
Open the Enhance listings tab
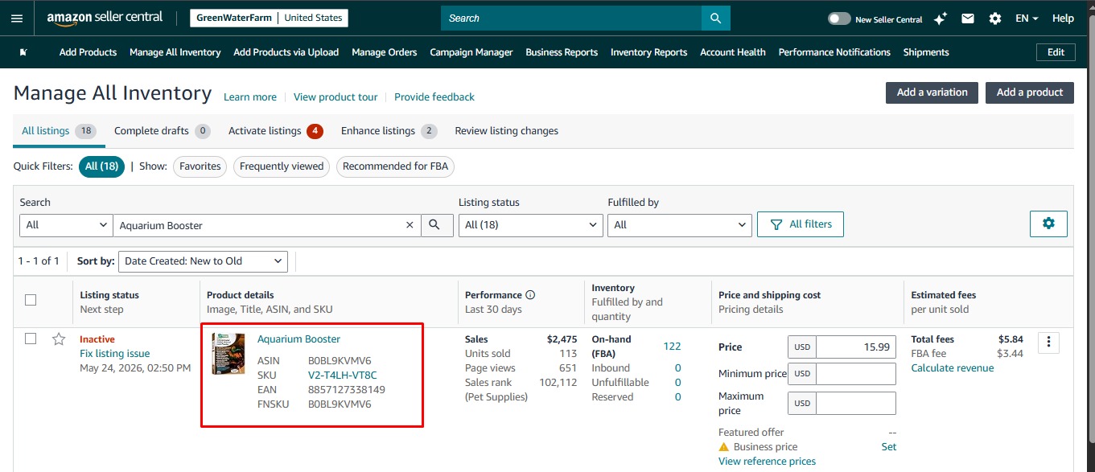pyautogui.click(x=389, y=131)
